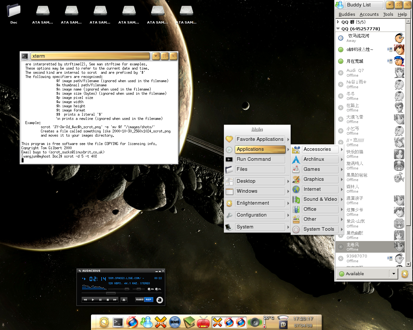Click the Audacious volume slider

127,289
